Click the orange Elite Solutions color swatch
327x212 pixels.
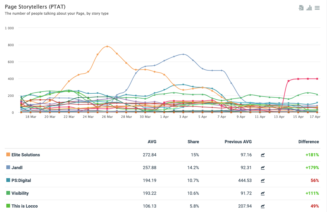click(8, 155)
